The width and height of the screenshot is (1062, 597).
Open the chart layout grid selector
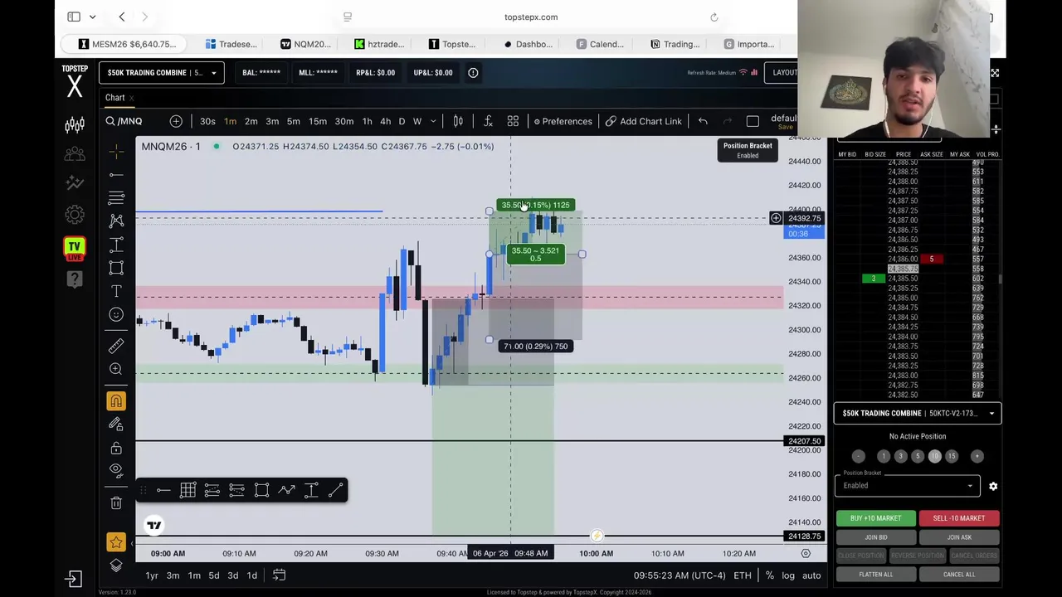[513, 121]
